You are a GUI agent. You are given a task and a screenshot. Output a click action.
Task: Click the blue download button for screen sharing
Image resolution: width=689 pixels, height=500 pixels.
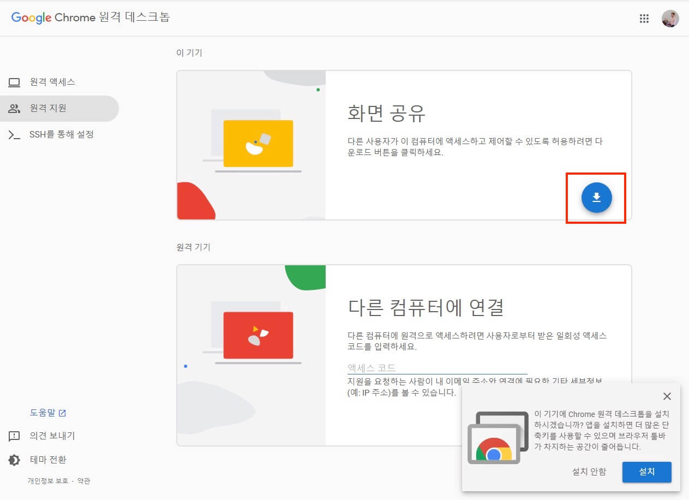click(x=596, y=198)
